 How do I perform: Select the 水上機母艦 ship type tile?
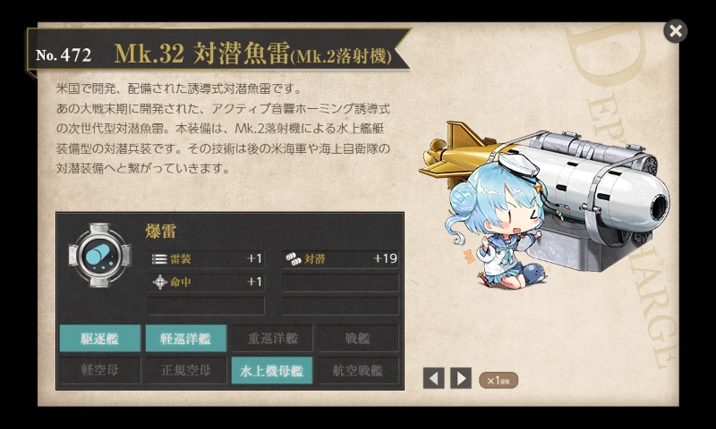pos(272,370)
